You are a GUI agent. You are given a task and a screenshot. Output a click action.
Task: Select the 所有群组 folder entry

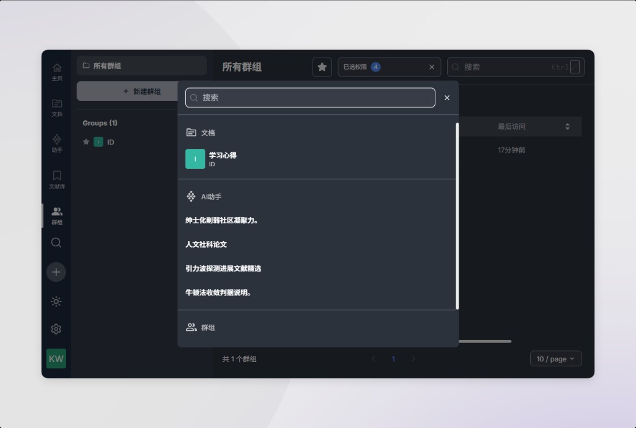[141, 65]
